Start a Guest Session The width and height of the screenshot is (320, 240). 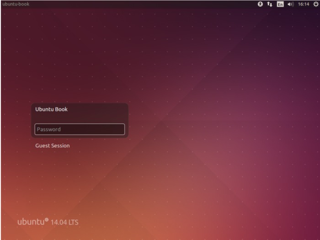click(53, 146)
